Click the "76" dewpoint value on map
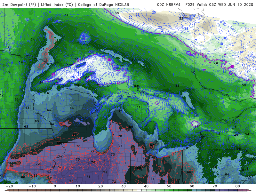The width and height of the screenshot is (256, 192). point(93,162)
